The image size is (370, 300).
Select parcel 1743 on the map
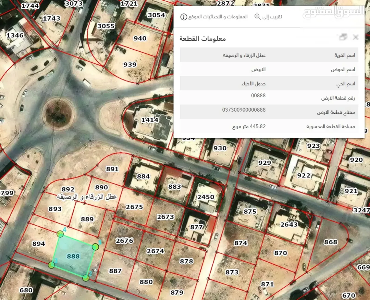coord(51,18)
